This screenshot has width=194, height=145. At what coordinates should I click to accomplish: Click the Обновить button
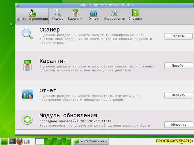point(178,125)
